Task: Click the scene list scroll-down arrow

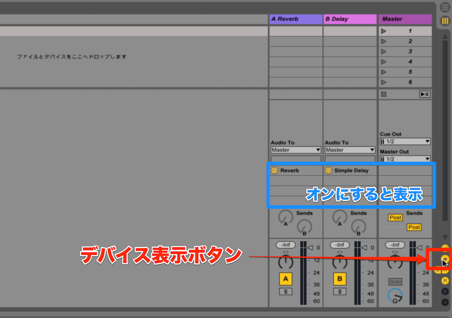Action: pyautogui.click(x=445, y=237)
